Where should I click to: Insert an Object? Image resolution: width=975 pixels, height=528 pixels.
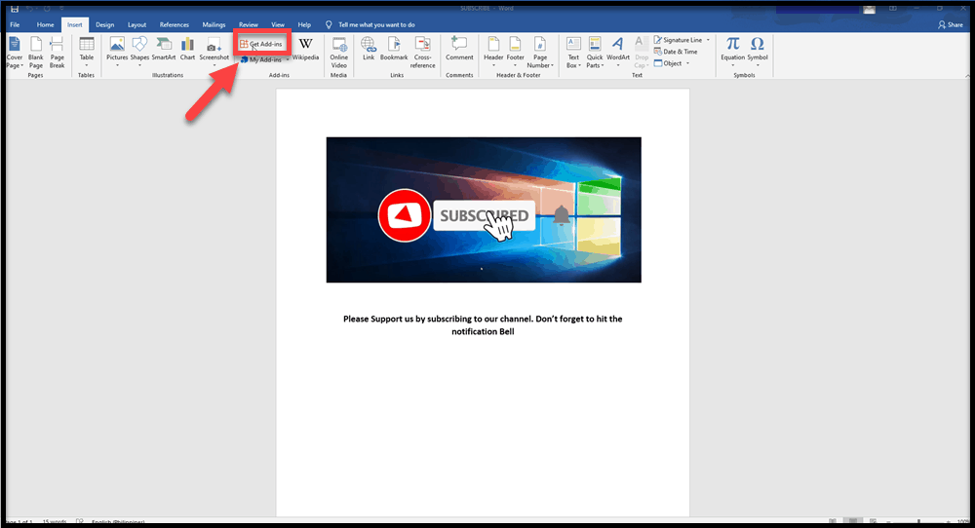(668, 63)
